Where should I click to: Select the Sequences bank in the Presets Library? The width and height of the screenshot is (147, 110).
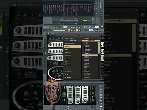[73, 71]
